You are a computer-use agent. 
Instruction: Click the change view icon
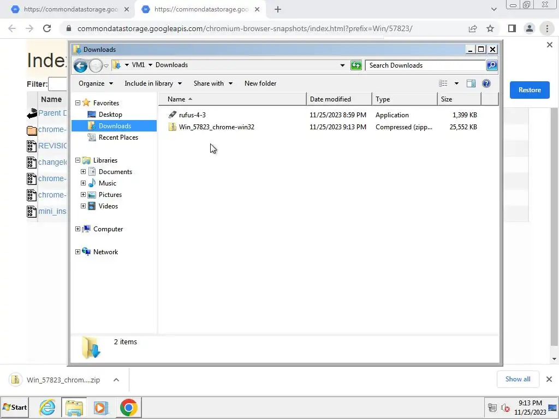click(443, 83)
